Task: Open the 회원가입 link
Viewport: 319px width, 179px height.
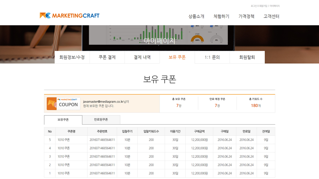Action: pos(263,6)
